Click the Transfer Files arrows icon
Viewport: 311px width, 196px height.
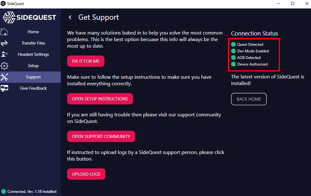(4, 43)
